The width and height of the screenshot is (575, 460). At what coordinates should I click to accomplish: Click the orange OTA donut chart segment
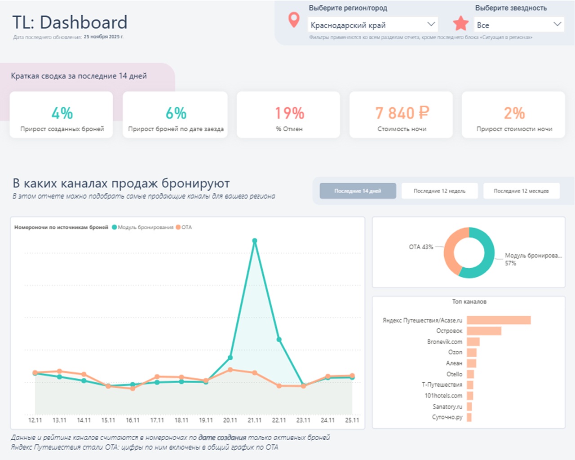(450, 252)
